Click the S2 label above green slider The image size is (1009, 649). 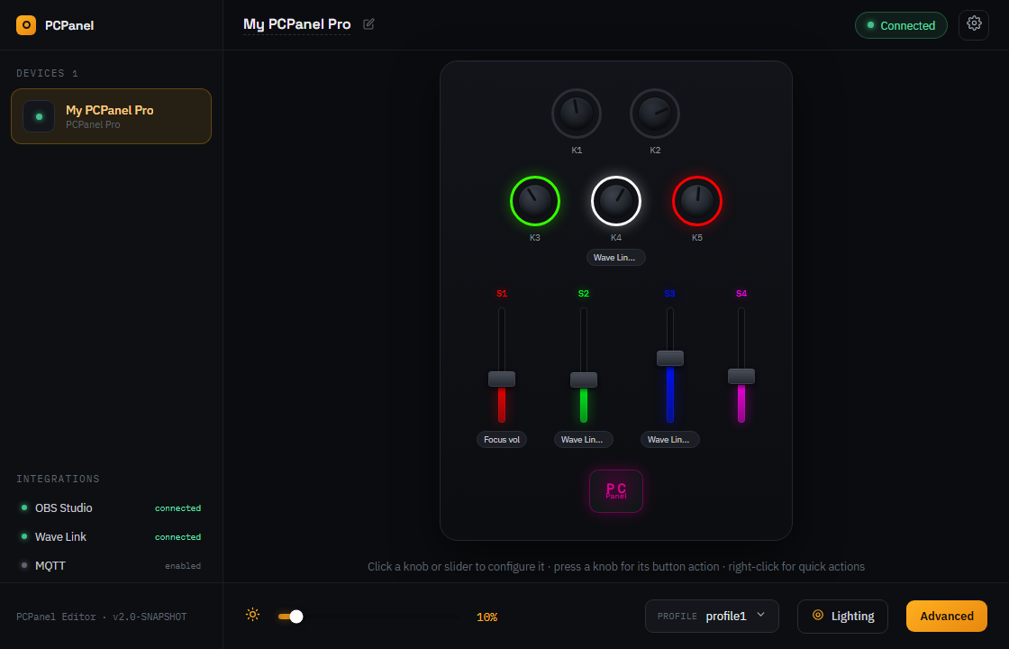coord(584,294)
